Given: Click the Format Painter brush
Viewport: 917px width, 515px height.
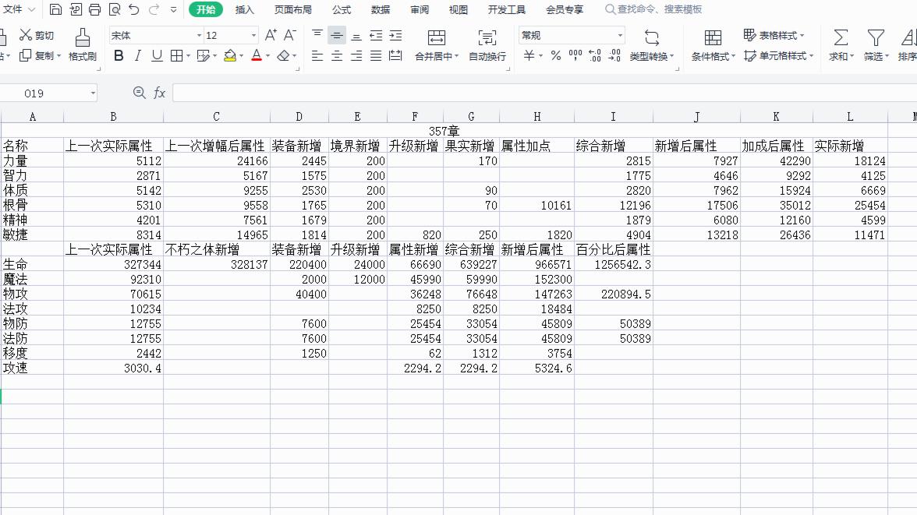Looking at the screenshot, I should click(83, 44).
